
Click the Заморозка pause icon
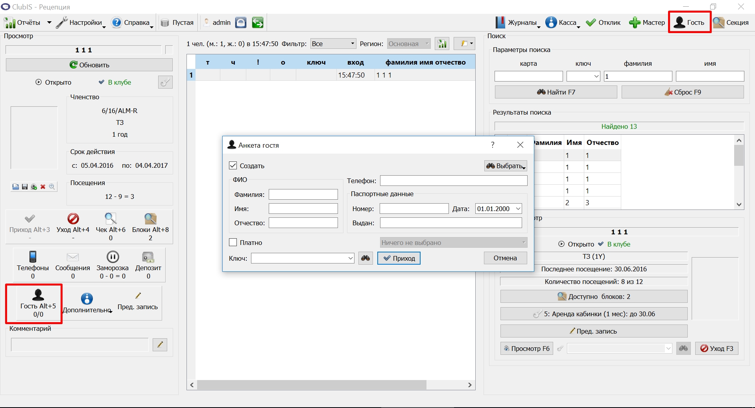[x=113, y=257]
